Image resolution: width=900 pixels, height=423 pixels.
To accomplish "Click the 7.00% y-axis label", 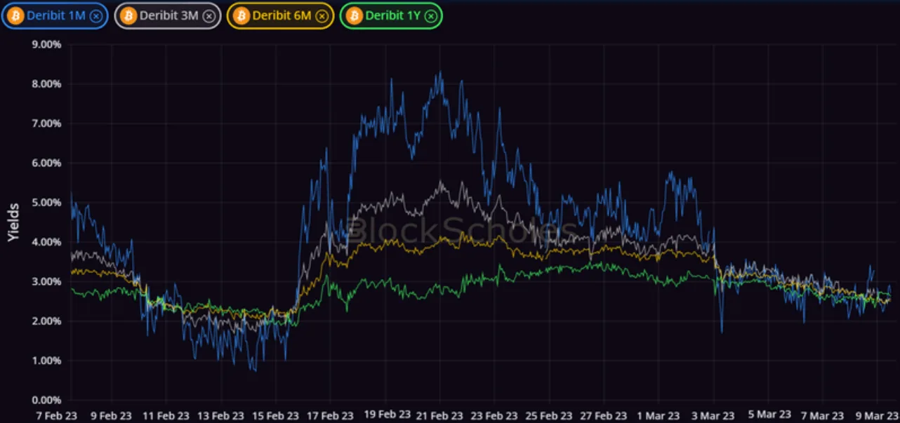I will click(x=47, y=123).
